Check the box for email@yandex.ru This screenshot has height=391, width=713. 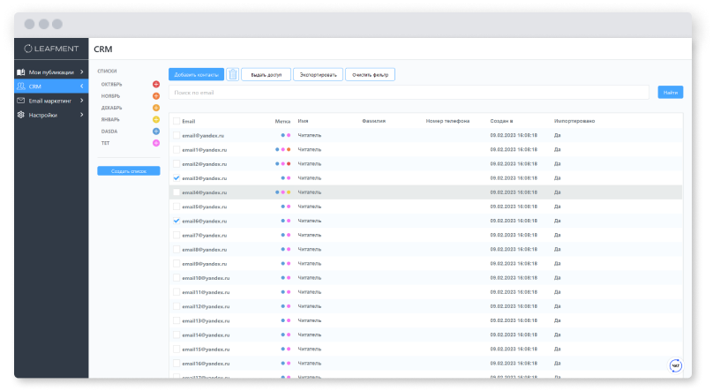point(176,135)
